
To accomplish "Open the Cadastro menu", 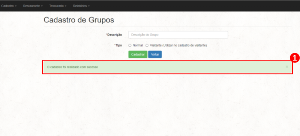I will (9, 6).
